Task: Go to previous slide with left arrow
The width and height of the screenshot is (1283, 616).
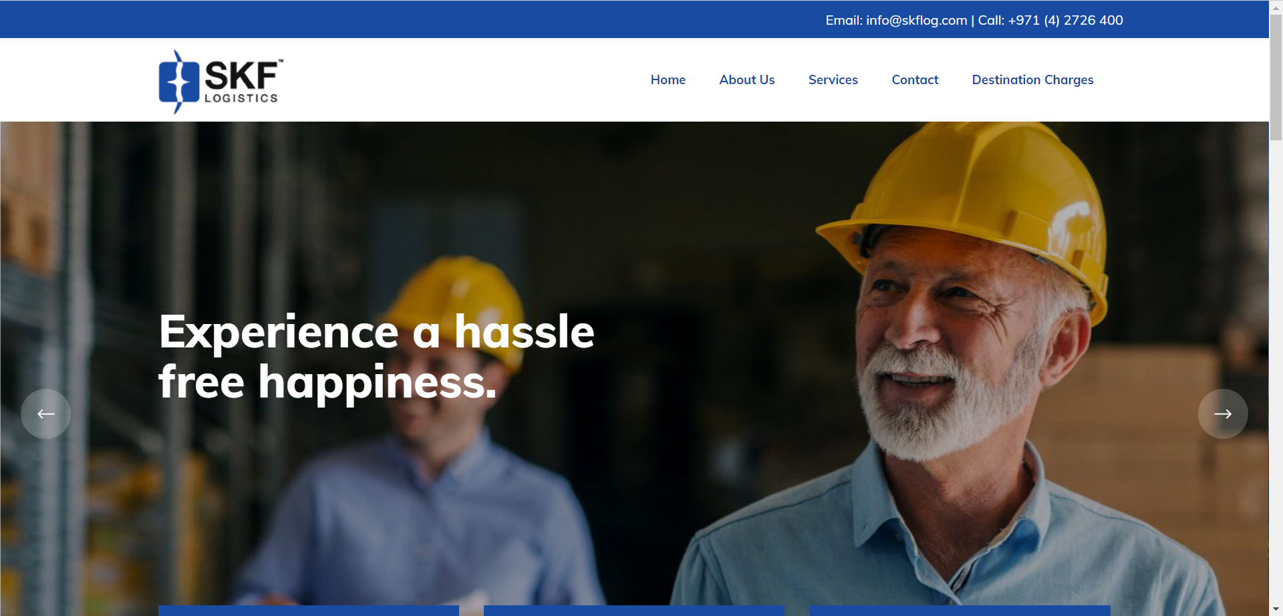Action: pyautogui.click(x=45, y=414)
